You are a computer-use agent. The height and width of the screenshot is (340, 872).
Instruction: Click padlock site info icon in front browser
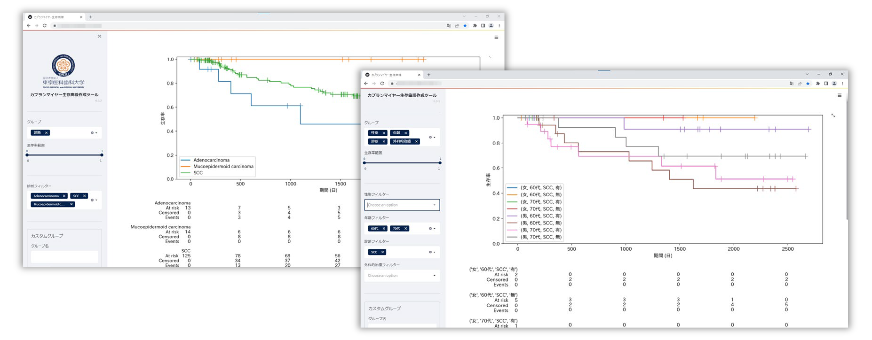392,84
